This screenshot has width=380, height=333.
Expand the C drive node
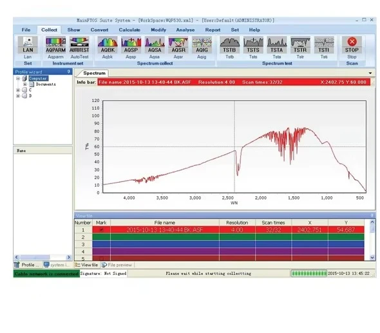(18, 90)
